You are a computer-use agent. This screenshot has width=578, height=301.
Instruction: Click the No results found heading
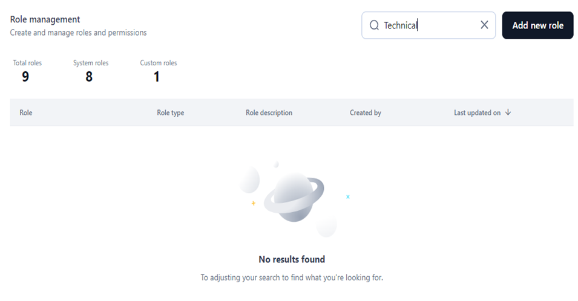(292, 259)
